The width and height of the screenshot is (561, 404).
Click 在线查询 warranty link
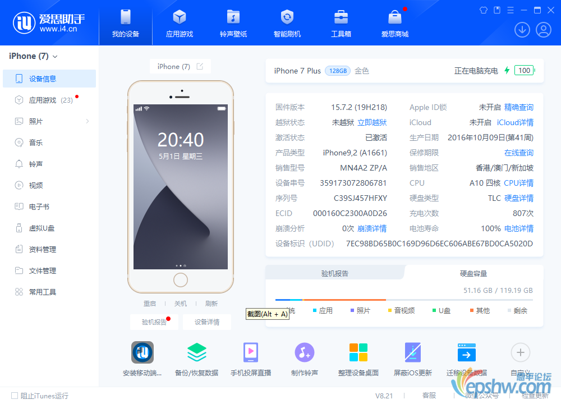point(519,153)
